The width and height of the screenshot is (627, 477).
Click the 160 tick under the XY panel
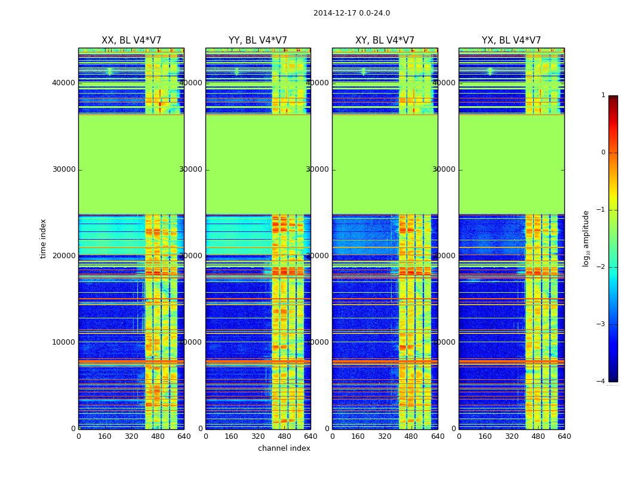pos(358,436)
